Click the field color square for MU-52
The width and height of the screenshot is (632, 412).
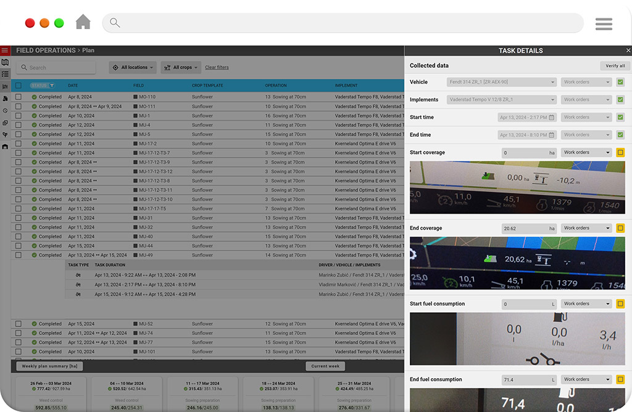click(x=135, y=324)
